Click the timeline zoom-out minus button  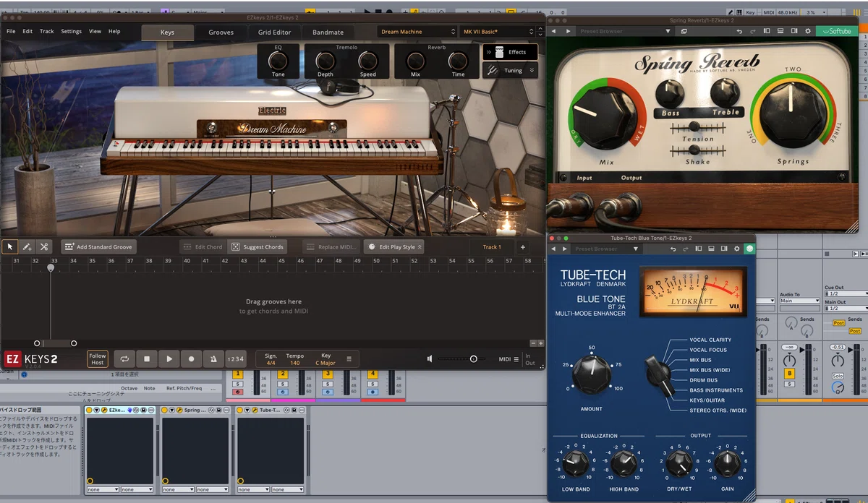[x=533, y=343]
